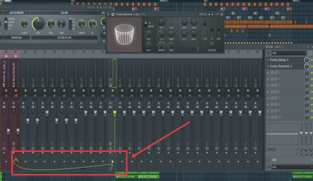Image resolution: width=313 pixels, height=181 pixels.
Task: Click the latency clock icon on track 45
Action: point(52,149)
